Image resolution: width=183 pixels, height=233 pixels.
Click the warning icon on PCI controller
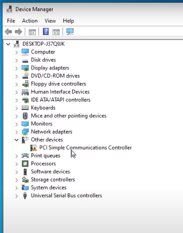[x=33, y=148]
